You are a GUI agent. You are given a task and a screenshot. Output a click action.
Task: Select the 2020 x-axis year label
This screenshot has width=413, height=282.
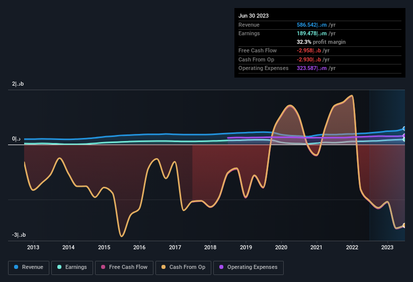[281, 247]
